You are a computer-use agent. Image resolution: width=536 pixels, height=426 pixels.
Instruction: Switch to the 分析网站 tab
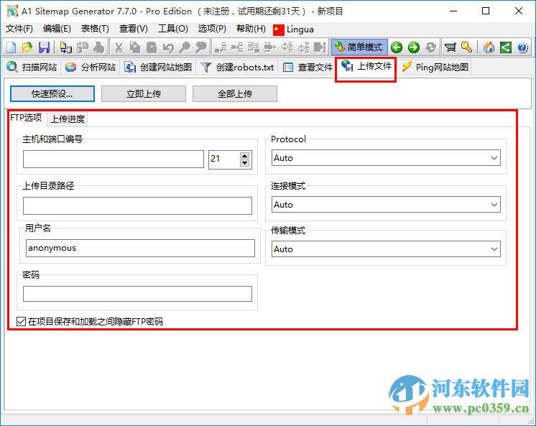91,67
